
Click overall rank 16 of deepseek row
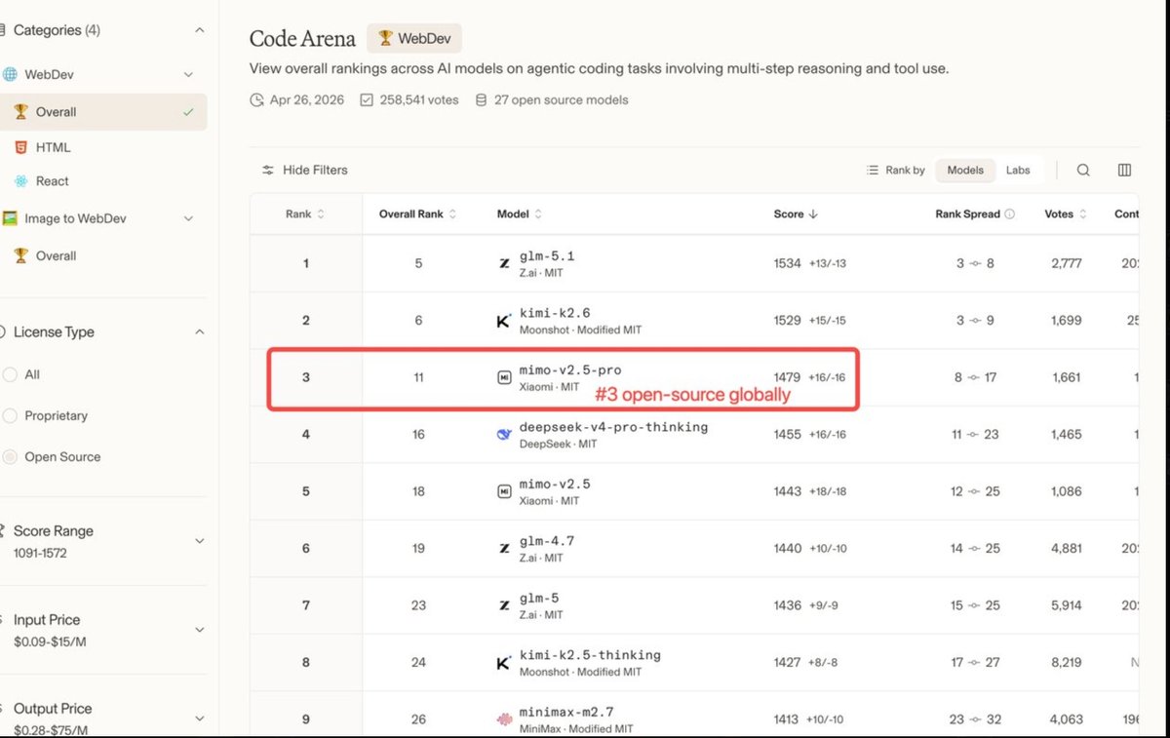pyautogui.click(x=418, y=435)
